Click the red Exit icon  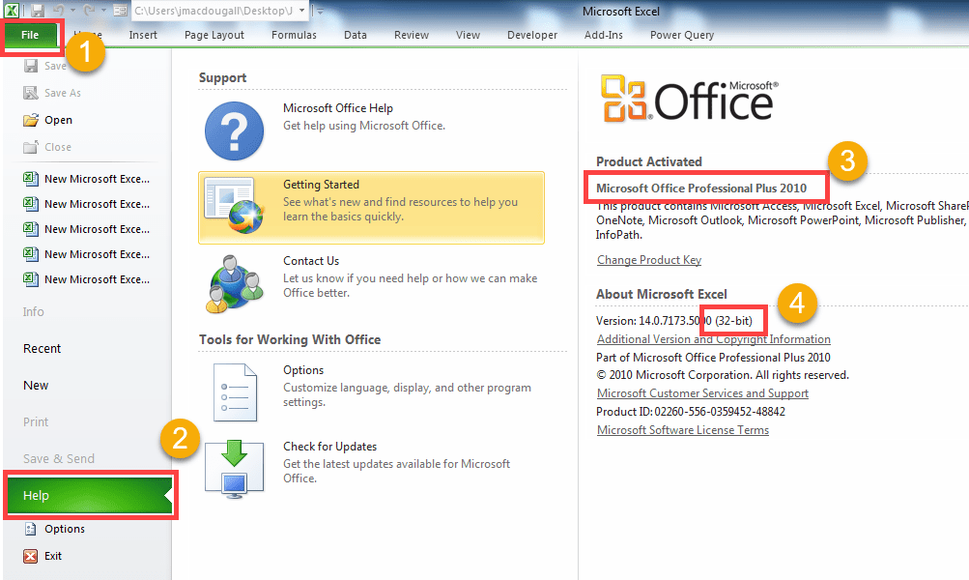coord(30,556)
